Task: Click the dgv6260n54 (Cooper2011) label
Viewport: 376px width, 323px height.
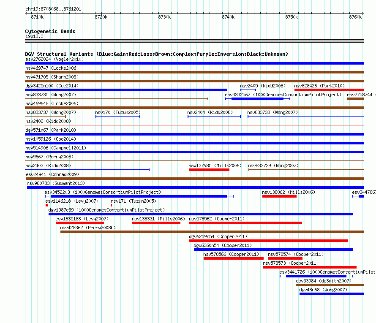Action: pyautogui.click(x=223, y=245)
